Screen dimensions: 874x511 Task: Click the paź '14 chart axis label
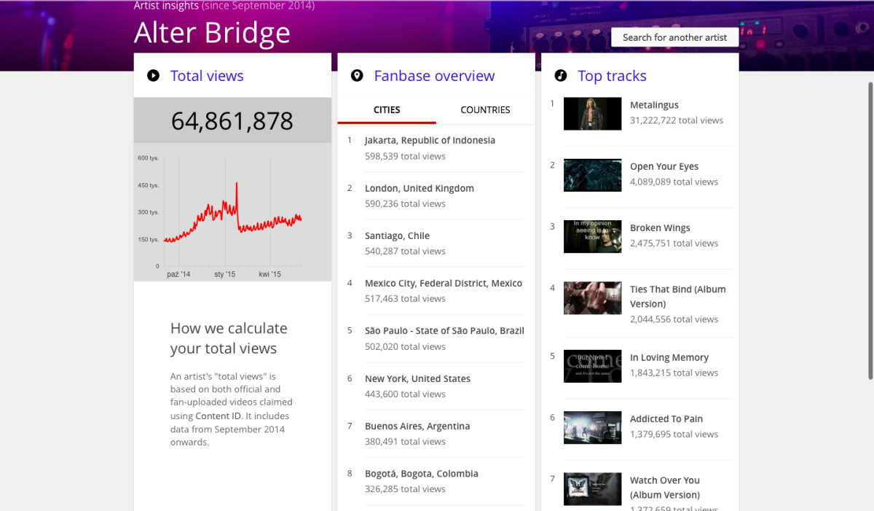178,274
